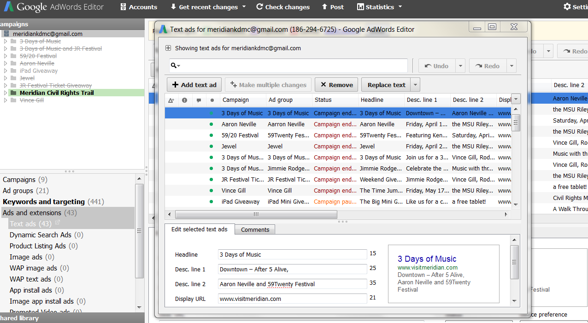Edit the Desc. line 1 field
The width and height of the screenshot is (588, 323).
(x=293, y=269)
